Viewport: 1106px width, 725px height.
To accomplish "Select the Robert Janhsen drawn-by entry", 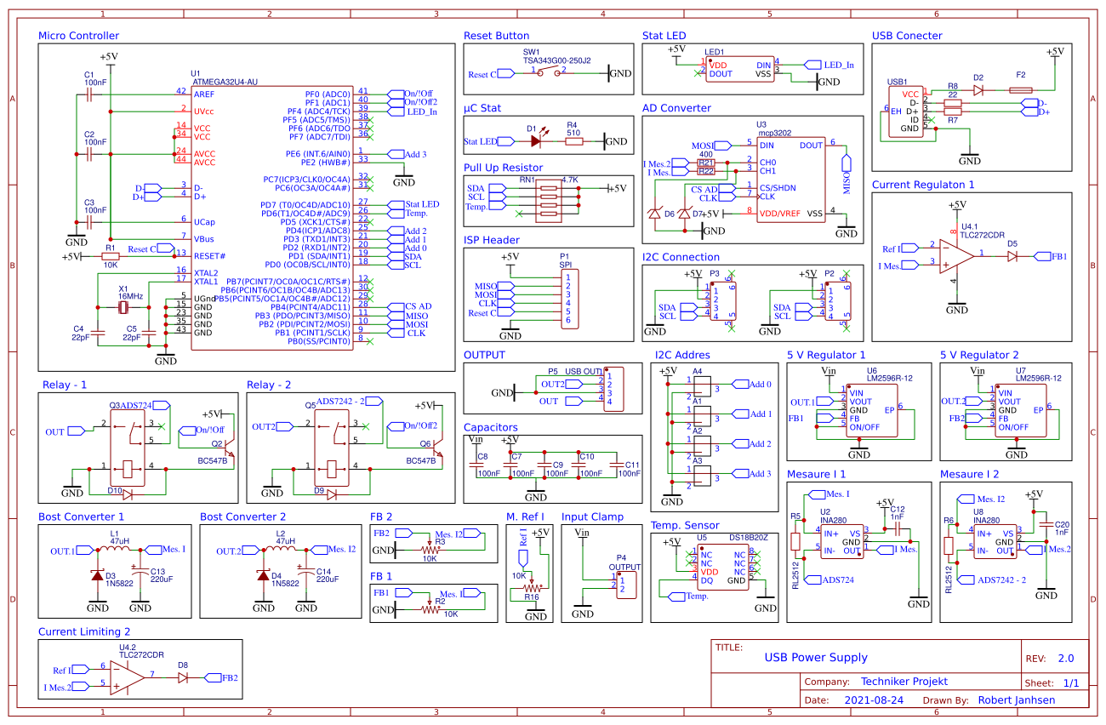I will 1018,699.
